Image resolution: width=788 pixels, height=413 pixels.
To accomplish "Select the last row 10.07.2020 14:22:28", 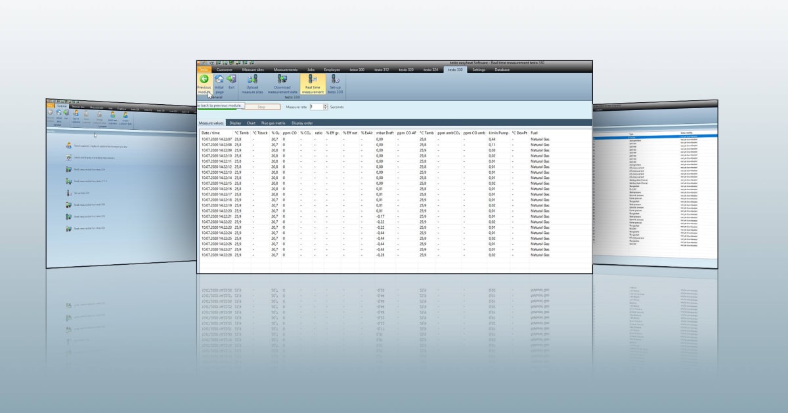I will pos(395,254).
